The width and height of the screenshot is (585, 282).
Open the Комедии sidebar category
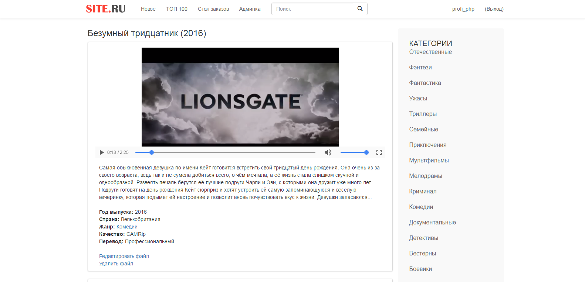pos(421,207)
